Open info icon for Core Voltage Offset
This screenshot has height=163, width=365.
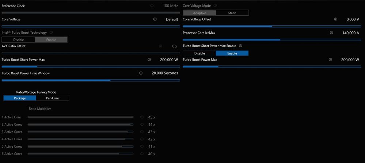coord(335,19)
